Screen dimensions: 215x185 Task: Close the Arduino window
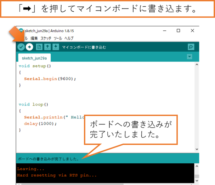[x=192, y=31]
